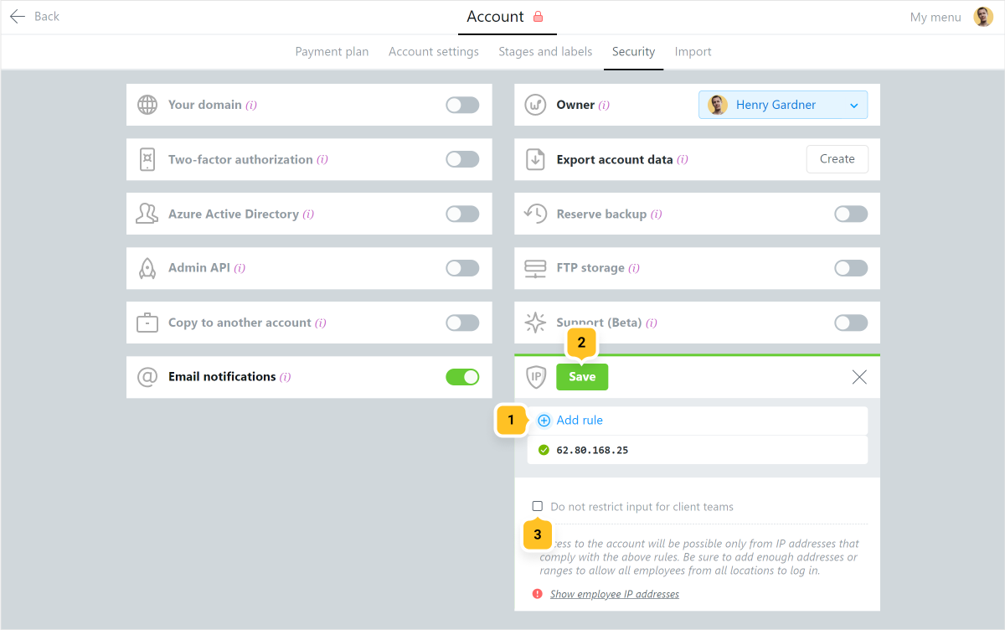
Task: Click the globe icon beside Your domain
Action: click(147, 105)
